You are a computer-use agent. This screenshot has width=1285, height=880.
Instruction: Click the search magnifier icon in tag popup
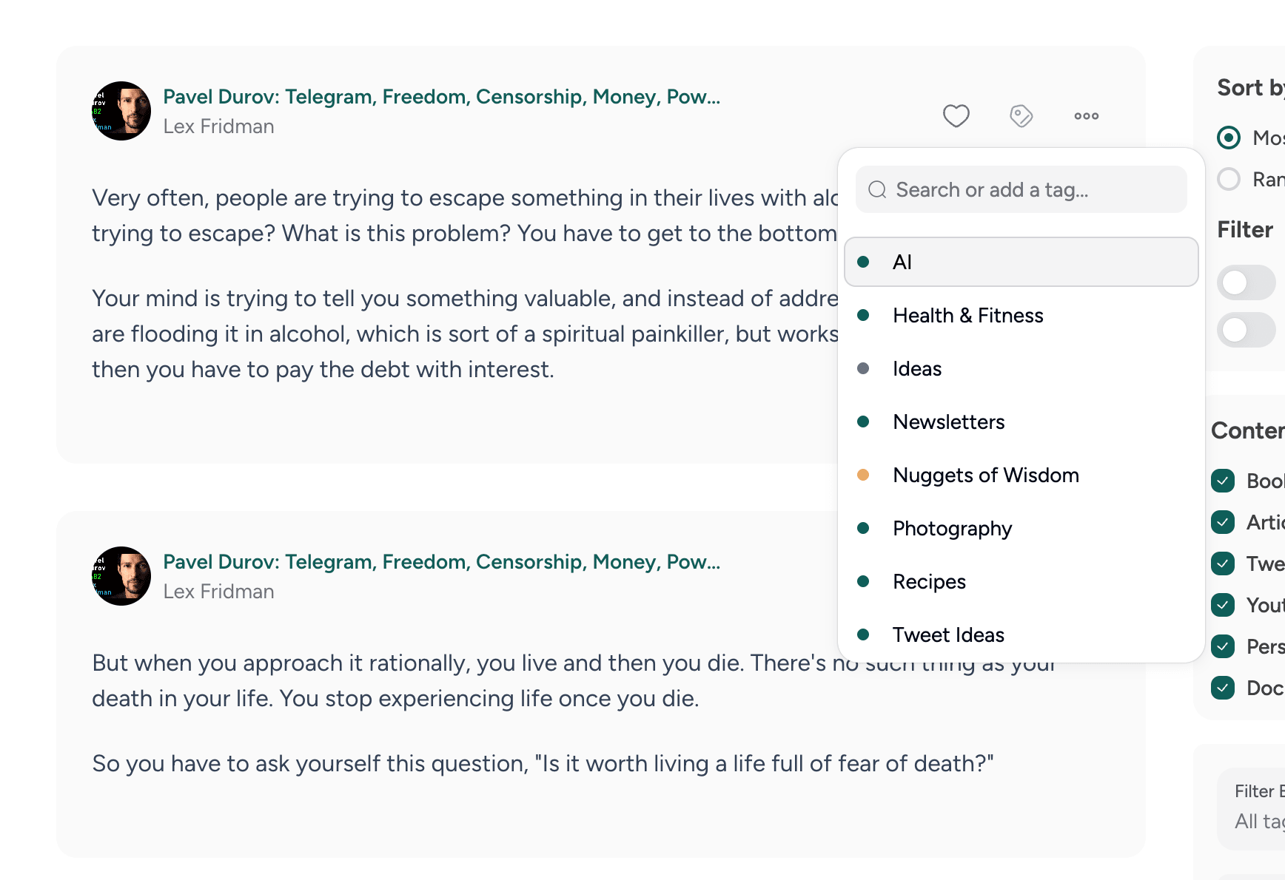point(877,190)
